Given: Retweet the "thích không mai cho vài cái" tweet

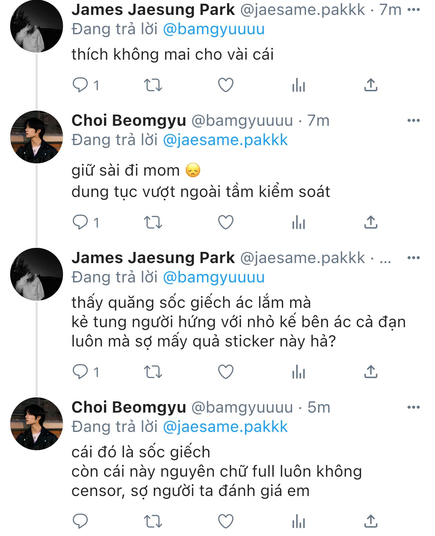Looking at the screenshot, I should [x=153, y=85].
